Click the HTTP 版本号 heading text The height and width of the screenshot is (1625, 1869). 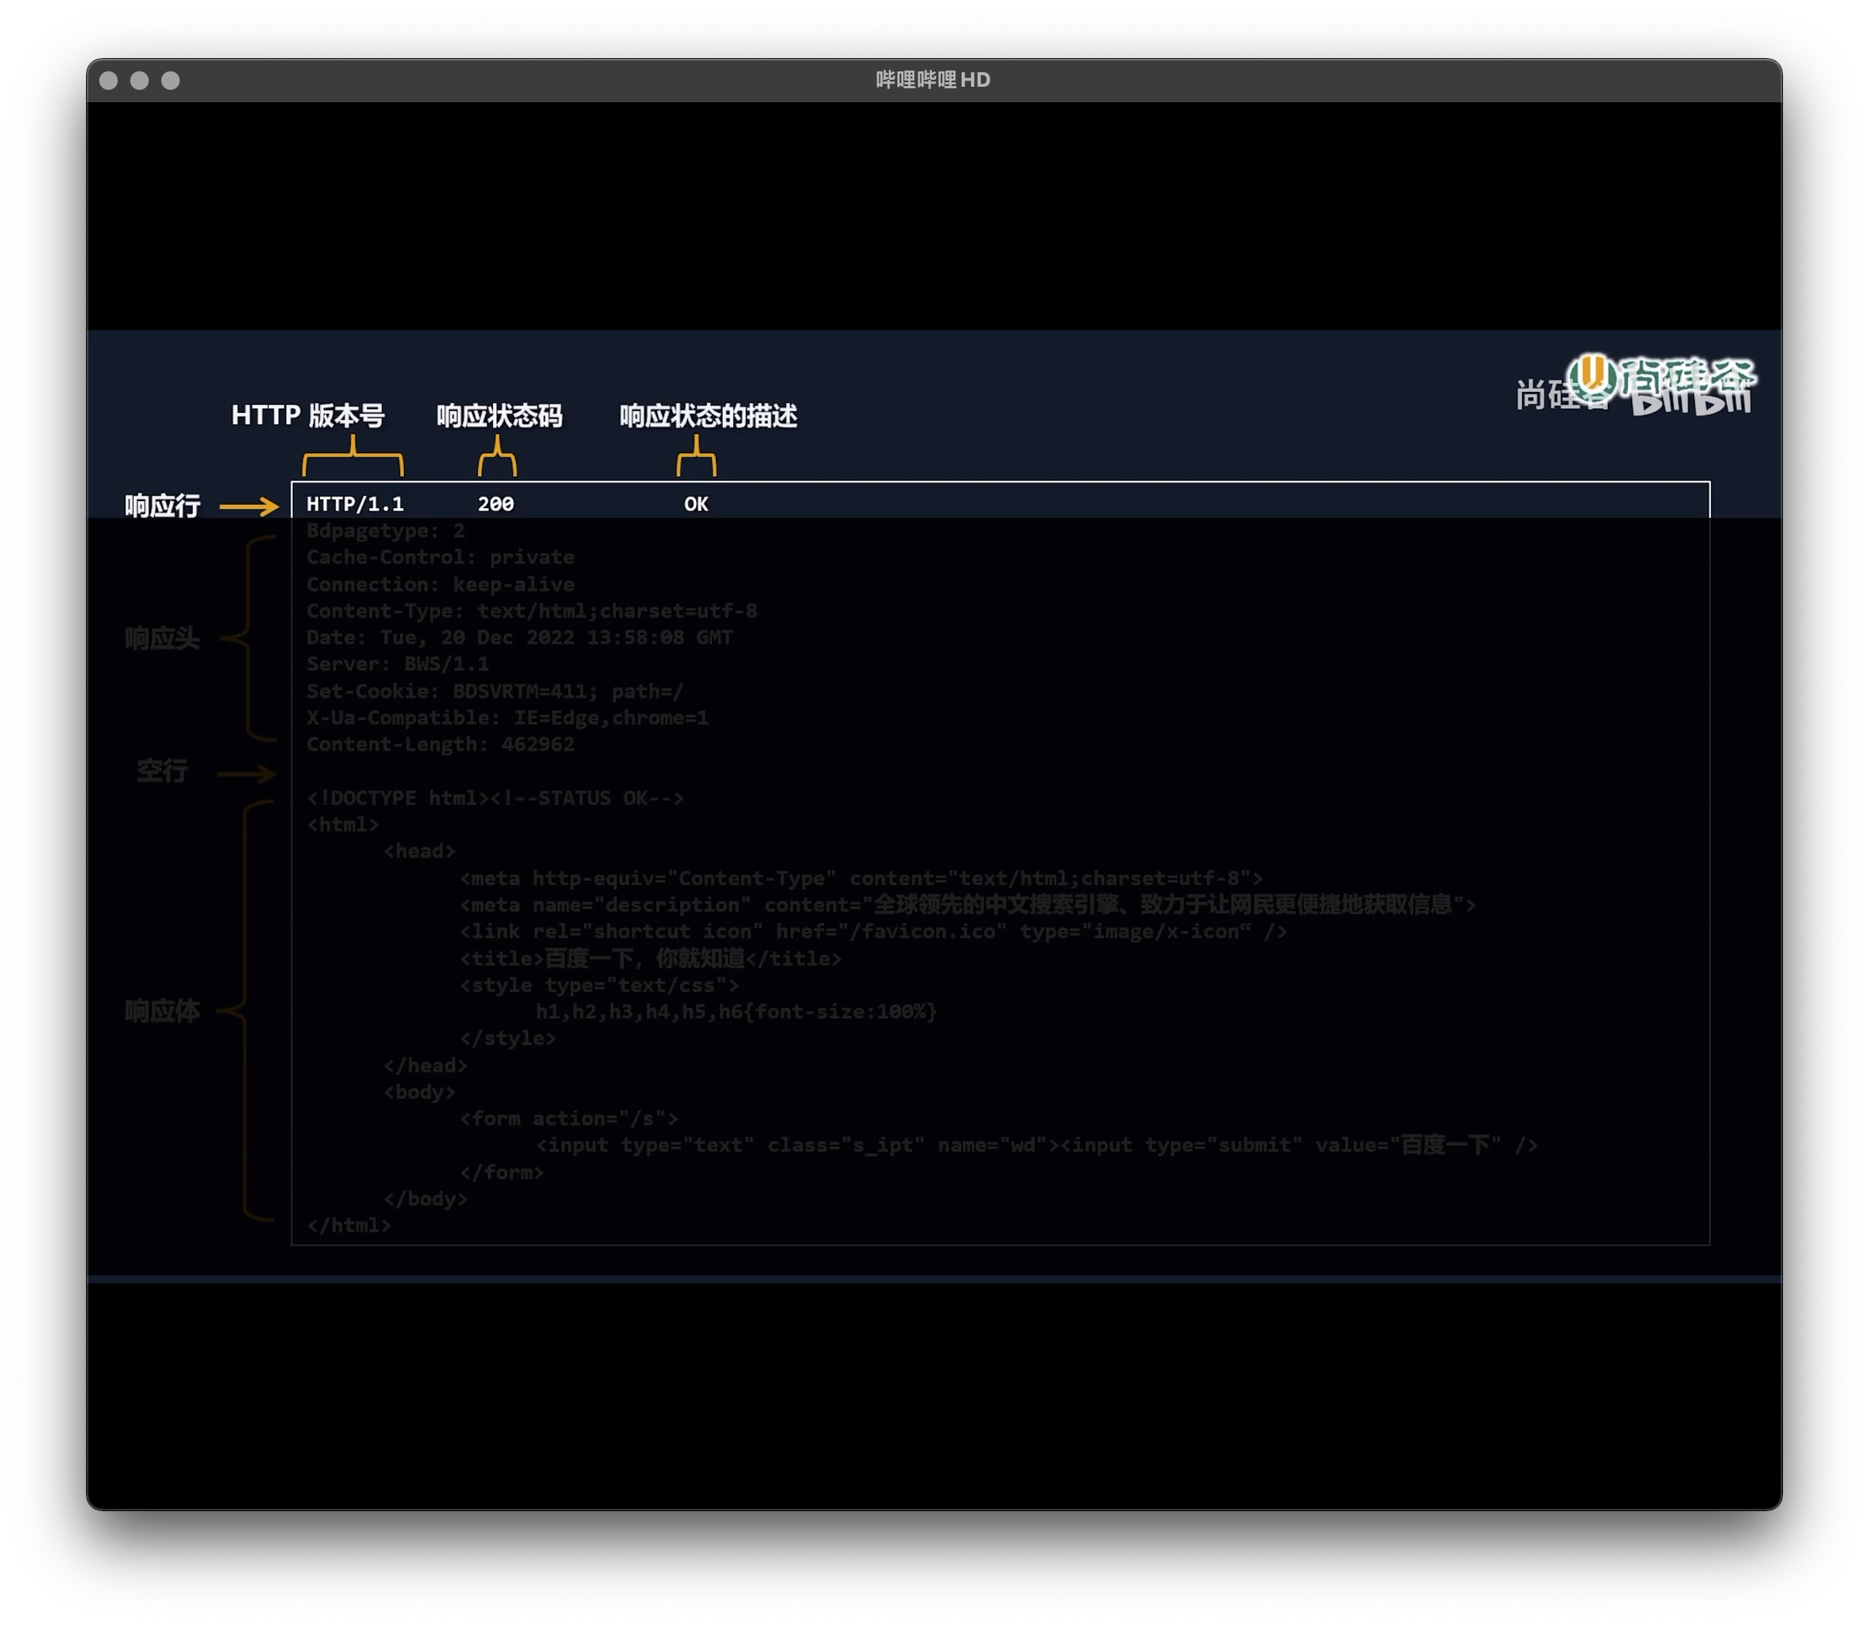[x=309, y=416]
